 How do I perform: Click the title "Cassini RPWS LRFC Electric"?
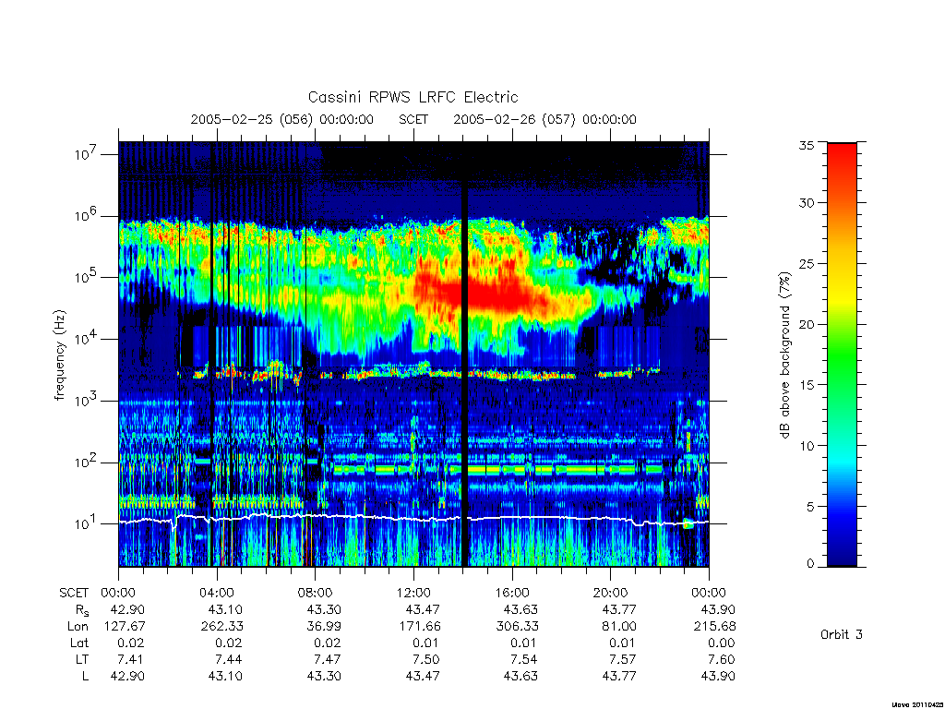(413, 97)
